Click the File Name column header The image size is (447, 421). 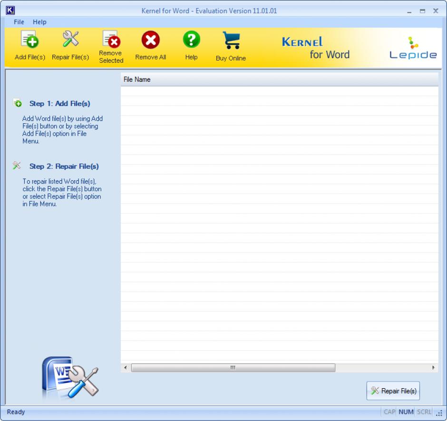coord(280,79)
